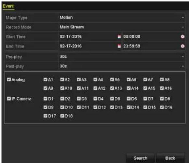Screen dimensions: 189x163
Task: Toggle the A16 checkbox
Action: (x=162, y=88)
